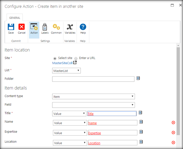
Task: Remove the Name field row
Action: tap(173, 123)
